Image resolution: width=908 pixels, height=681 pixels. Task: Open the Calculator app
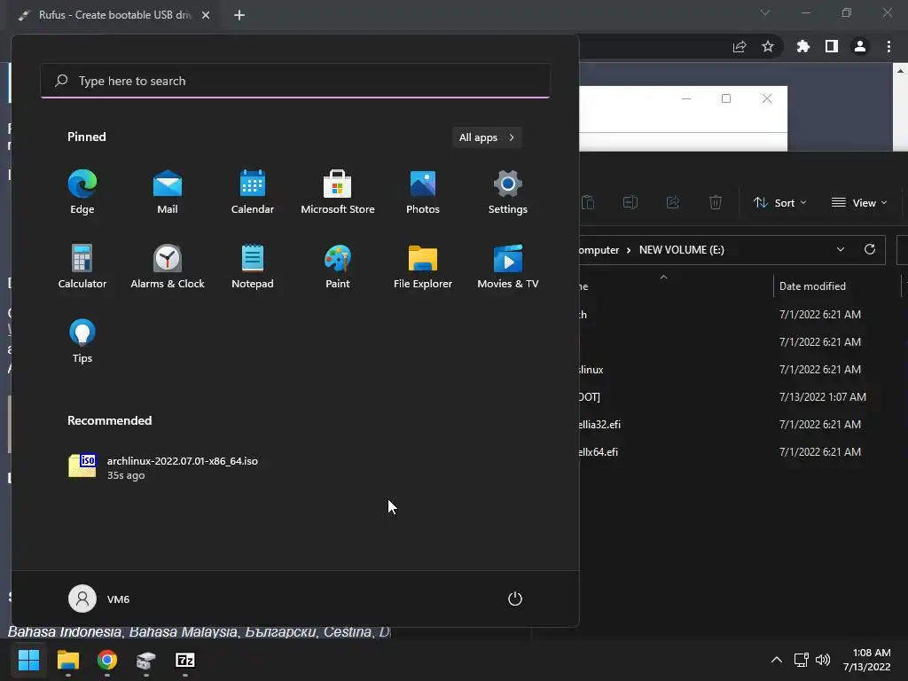pyautogui.click(x=82, y=266)
